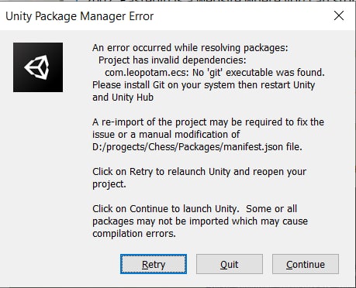
Task: Close the Unity Package Manager Error dialog
Action: [x=339, y=15]
